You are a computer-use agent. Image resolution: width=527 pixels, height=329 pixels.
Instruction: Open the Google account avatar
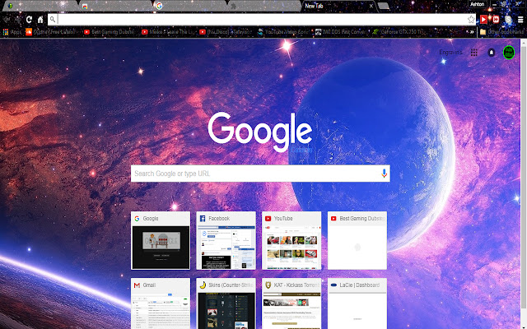click(x=509, y=53)
